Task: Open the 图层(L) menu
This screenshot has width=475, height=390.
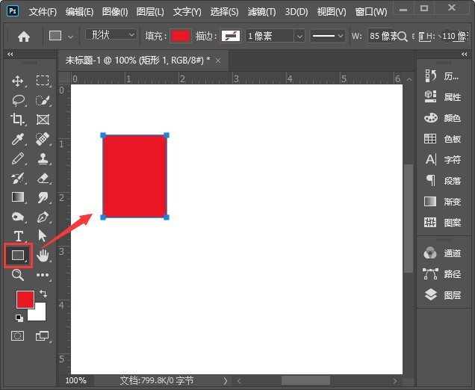Action: 149,12
